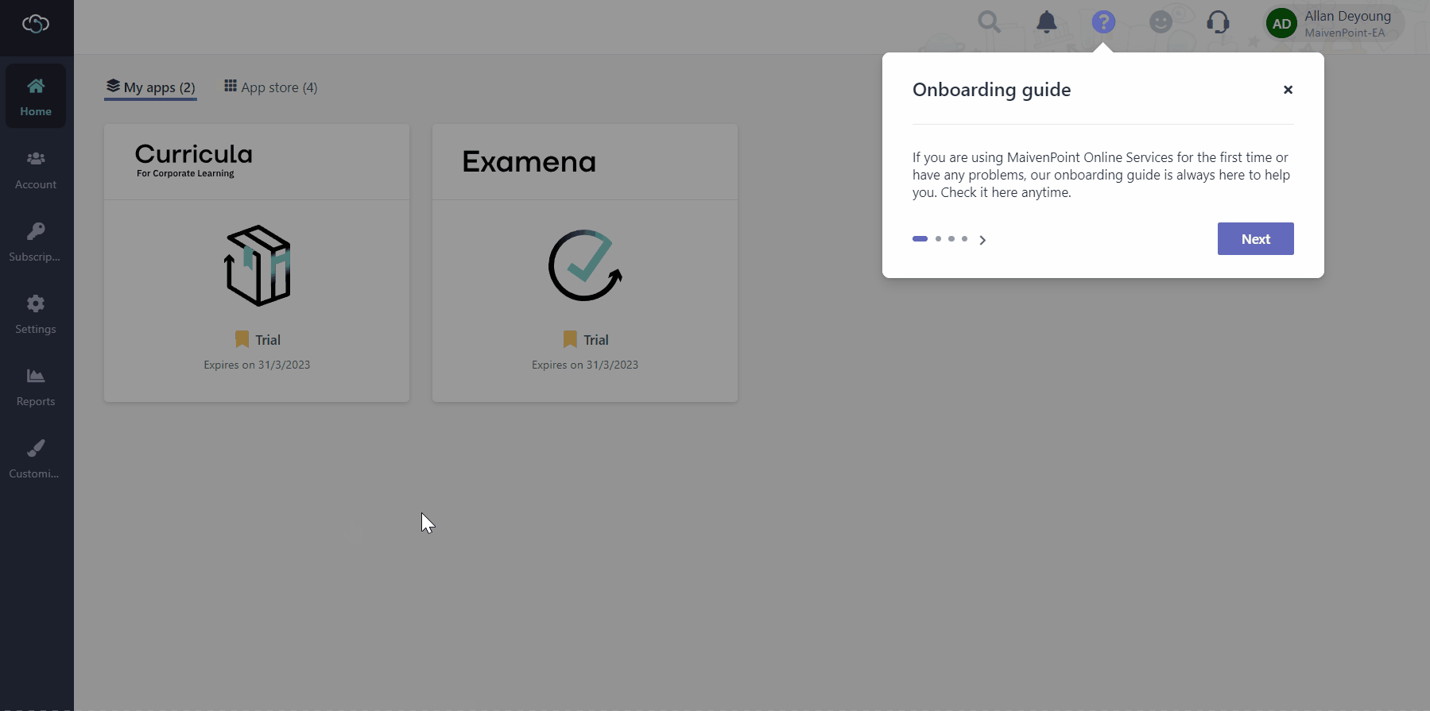Open the Home sidebar item

[36, 96]
